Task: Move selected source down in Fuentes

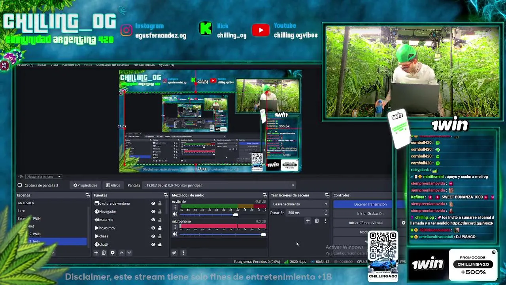Action: point(129,253)
